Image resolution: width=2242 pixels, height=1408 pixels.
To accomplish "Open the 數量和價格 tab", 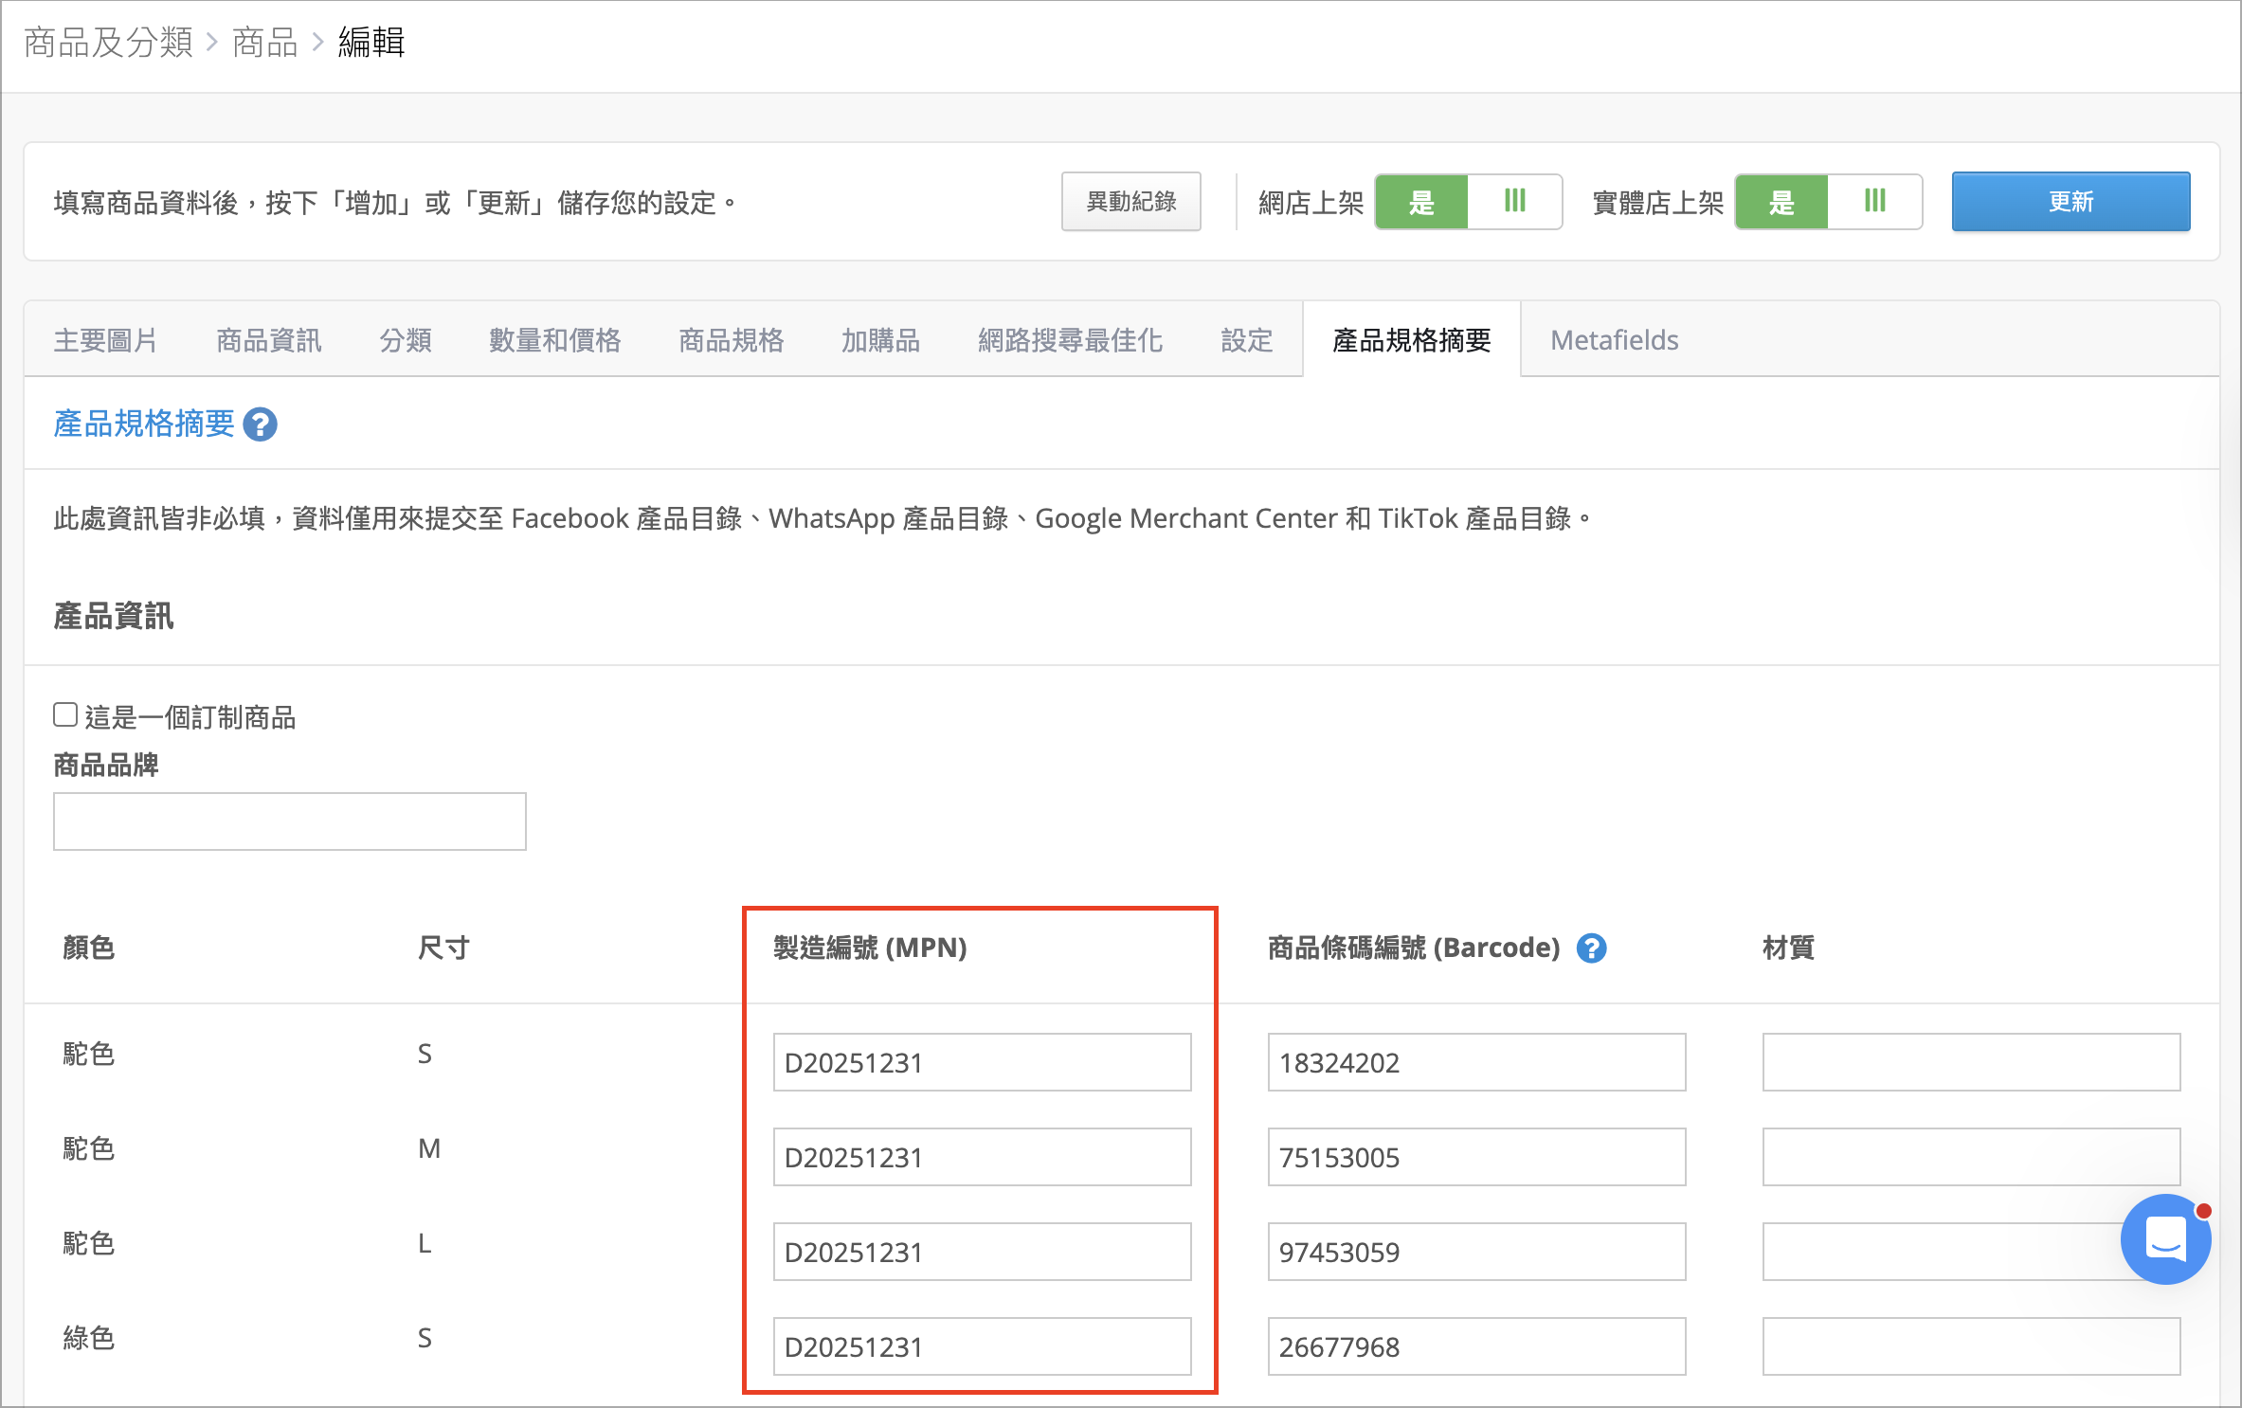I will click(554, 340).
